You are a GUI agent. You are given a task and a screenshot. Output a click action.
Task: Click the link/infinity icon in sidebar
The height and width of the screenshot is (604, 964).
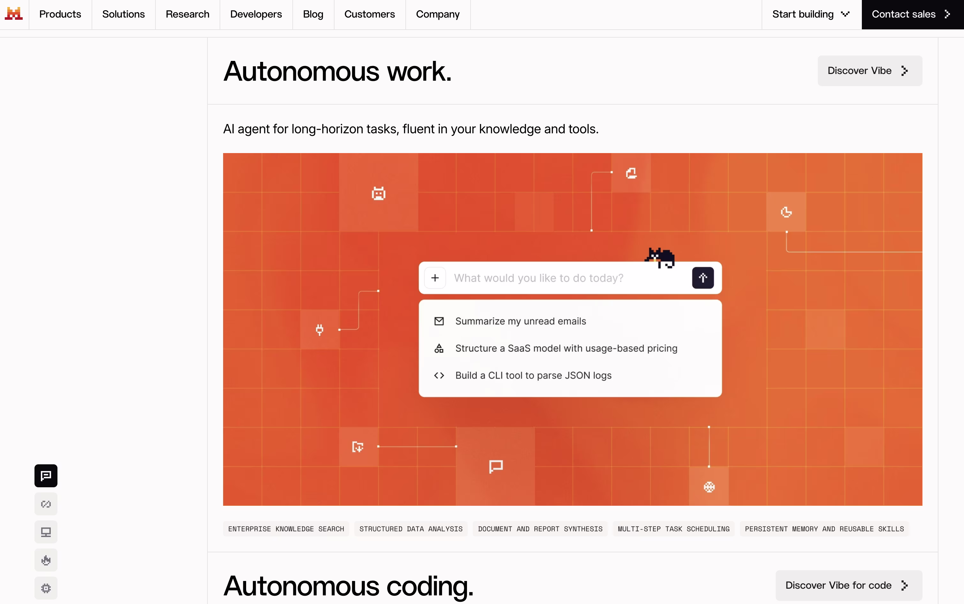pyautogui.click(x=46, y=504)
